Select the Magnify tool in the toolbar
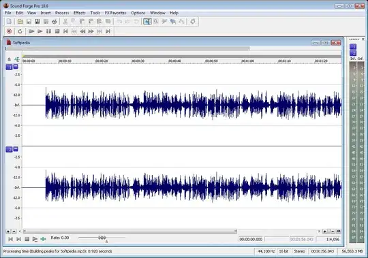 pos(156,22)
